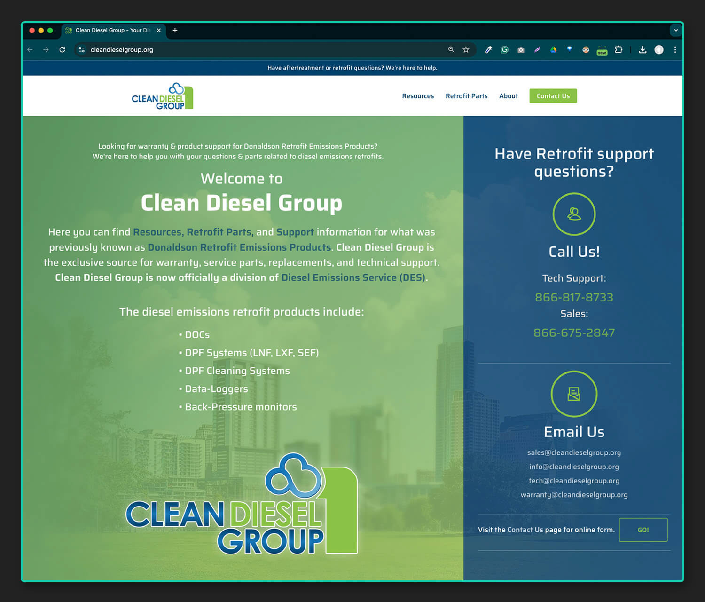
Task: Click the Call Us person icon circle
Action: tap(574, 214)
